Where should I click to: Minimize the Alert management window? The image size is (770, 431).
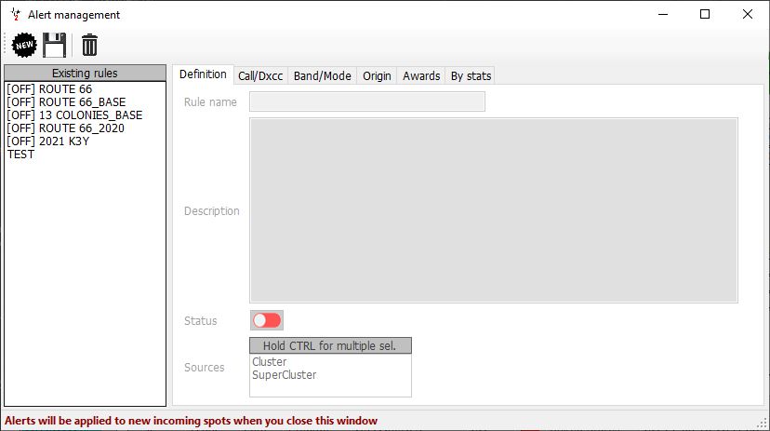point(663,14)
